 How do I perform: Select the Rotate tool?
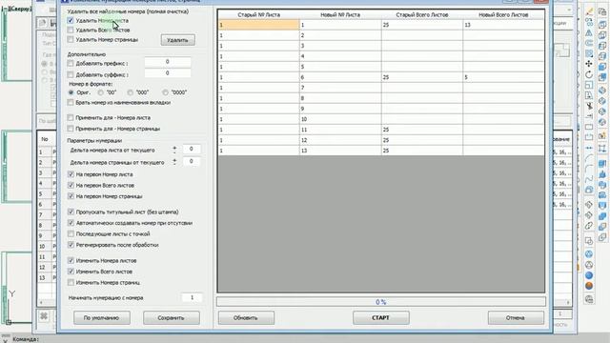tap(589, 74)
